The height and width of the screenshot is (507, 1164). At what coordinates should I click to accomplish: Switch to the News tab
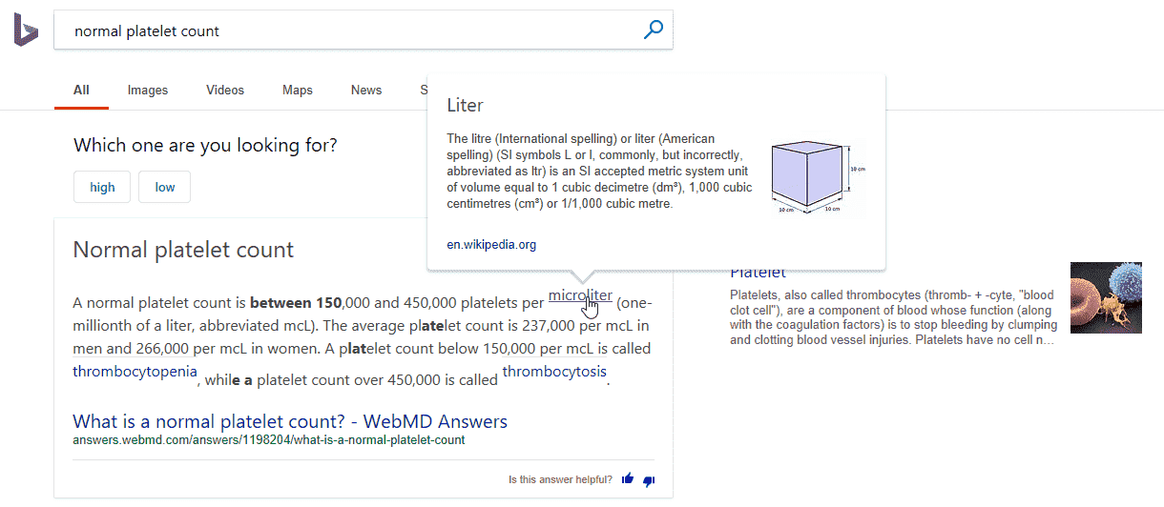pos(366,90)
